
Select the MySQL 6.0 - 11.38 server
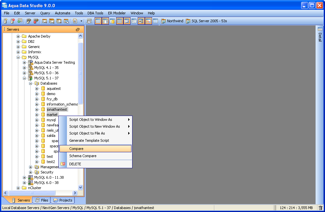(49, 177)
